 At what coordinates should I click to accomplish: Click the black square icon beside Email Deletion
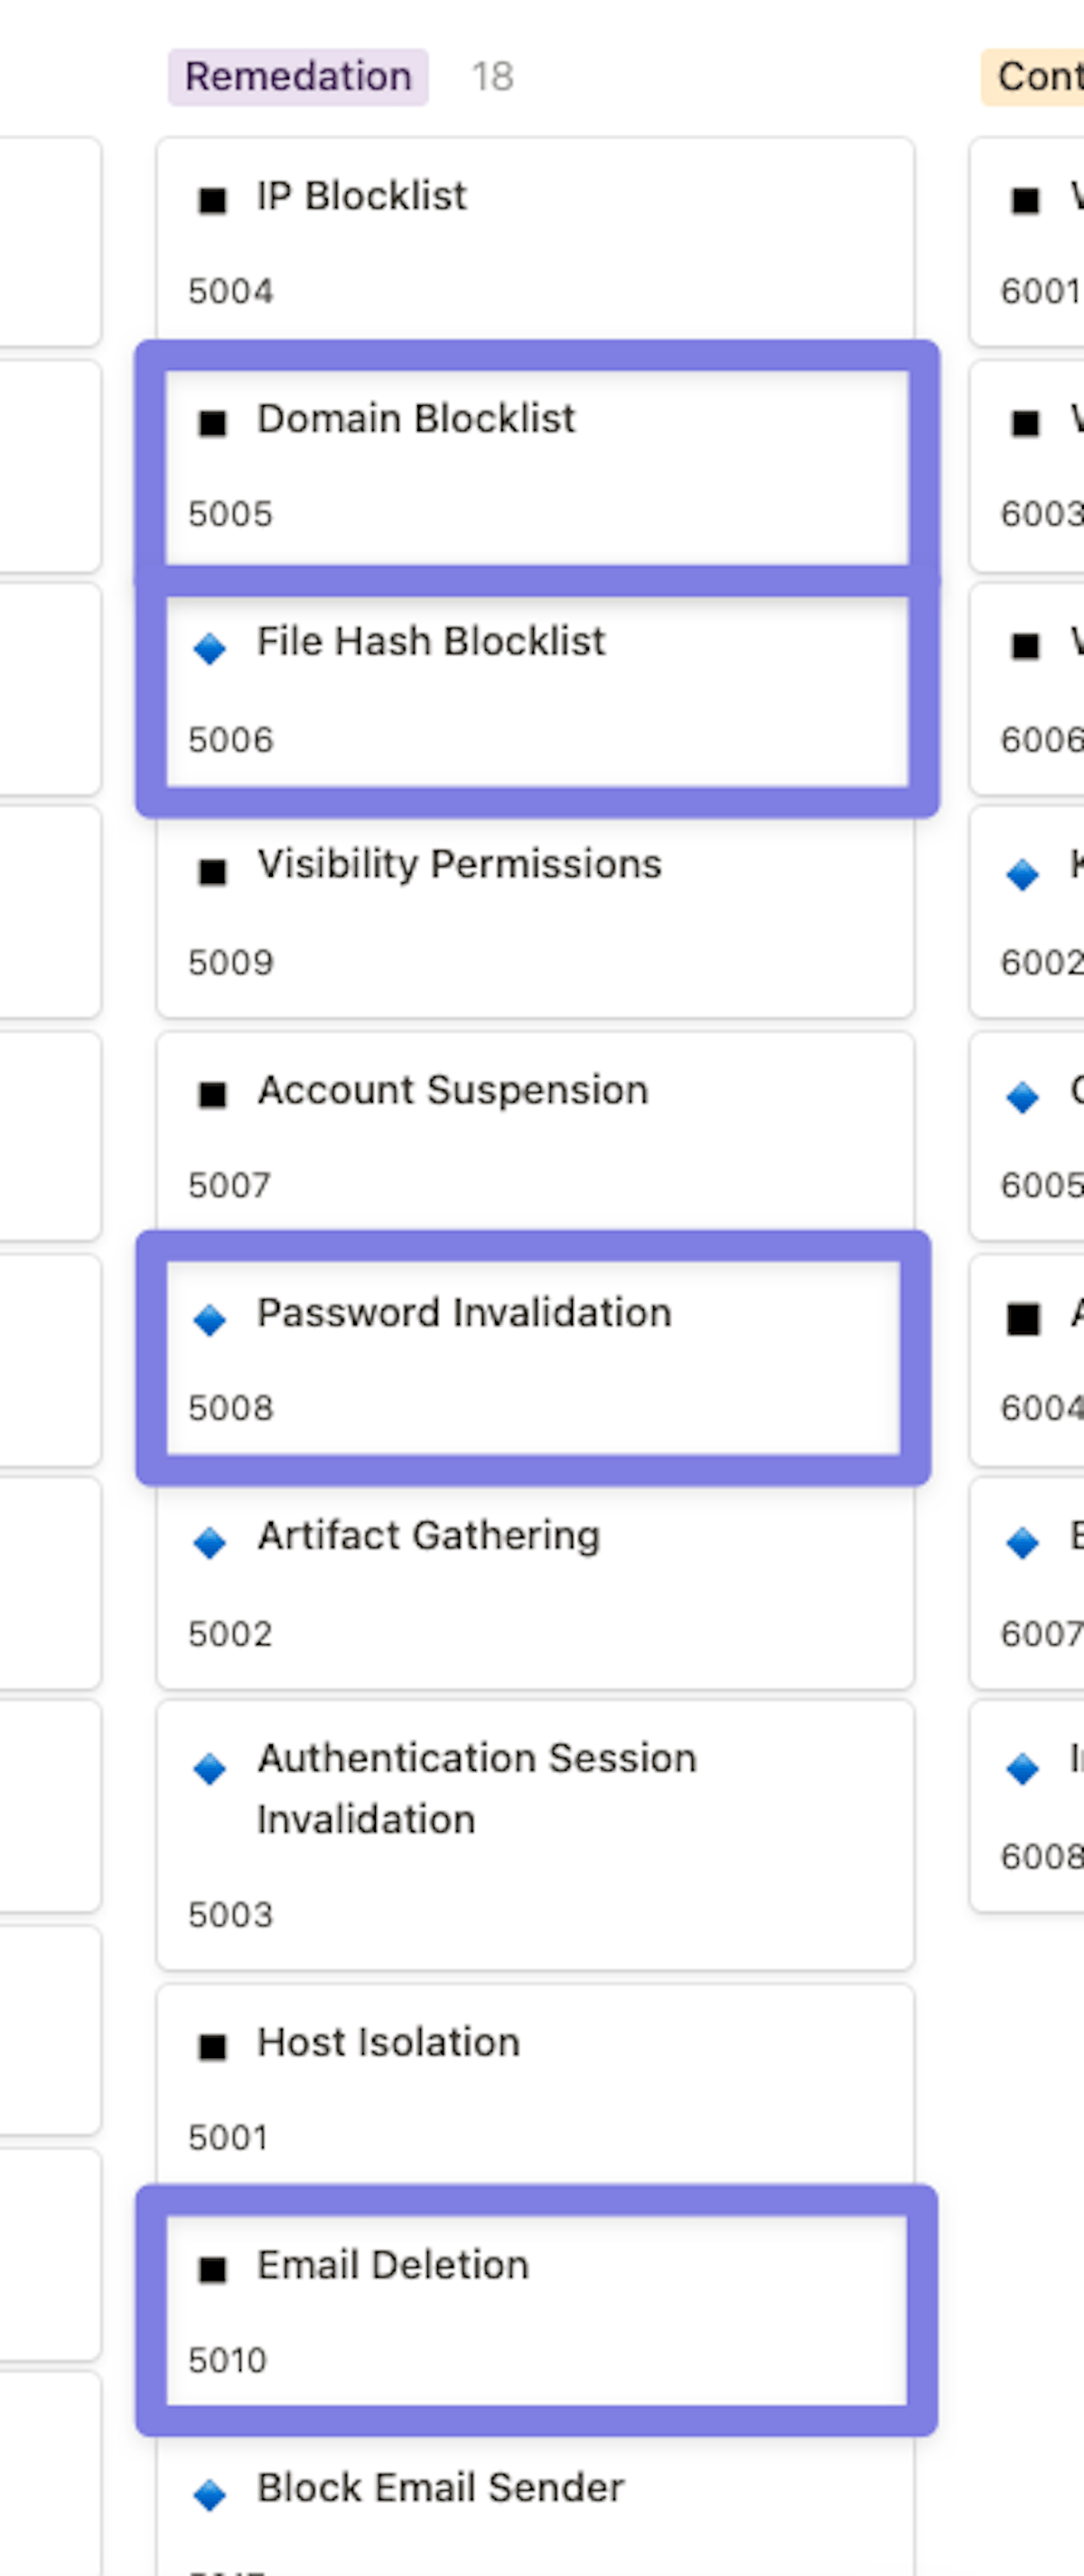(211, 2270)
